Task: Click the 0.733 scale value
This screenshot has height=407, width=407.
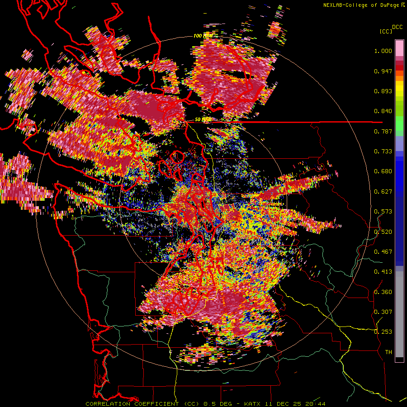Action: click(x=383, y=151)
